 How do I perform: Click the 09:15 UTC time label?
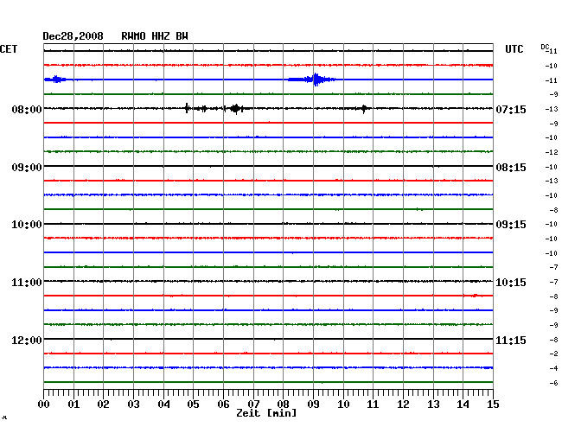click(511, 225)
